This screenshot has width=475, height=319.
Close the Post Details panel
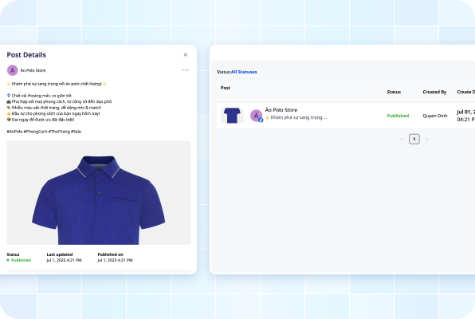(186, 54)
